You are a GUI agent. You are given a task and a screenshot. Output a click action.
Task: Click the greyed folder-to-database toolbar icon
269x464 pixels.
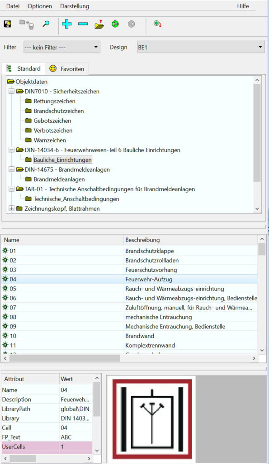tap(27, 24)
